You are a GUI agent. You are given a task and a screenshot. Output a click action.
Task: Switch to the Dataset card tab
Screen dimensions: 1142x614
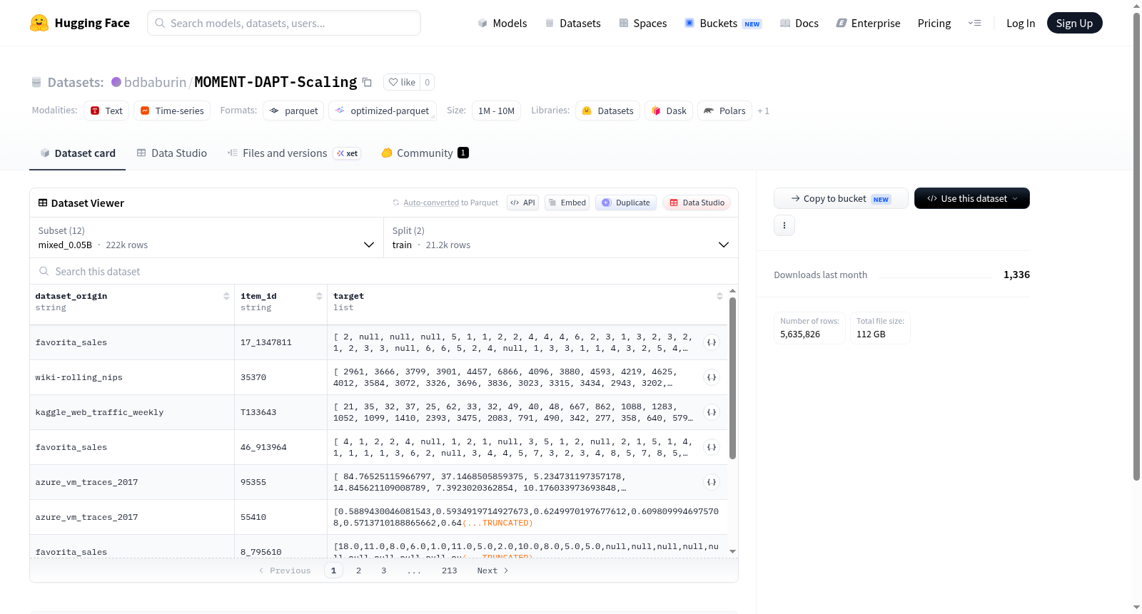coord(78,153)
